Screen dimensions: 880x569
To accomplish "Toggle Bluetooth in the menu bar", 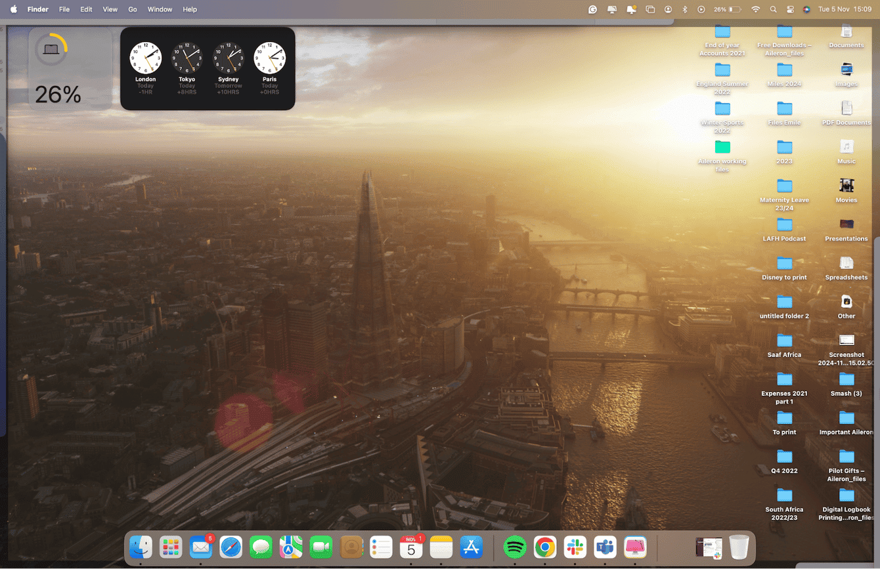I will [686, 9].
